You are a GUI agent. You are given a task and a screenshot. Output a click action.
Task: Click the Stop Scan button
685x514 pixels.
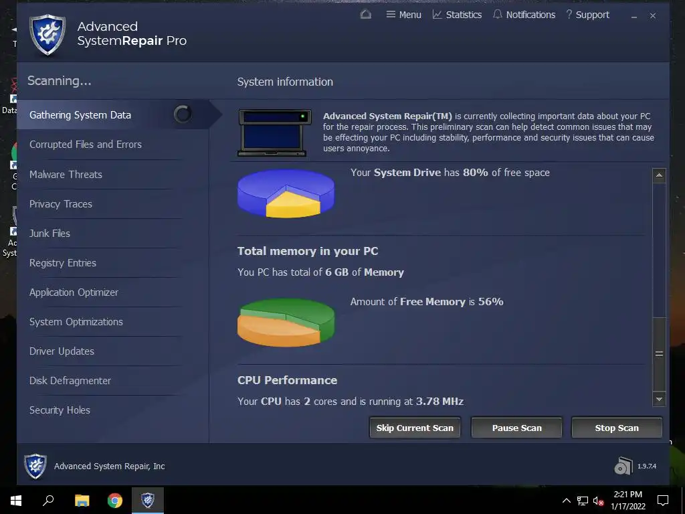(x=617, y=428)
